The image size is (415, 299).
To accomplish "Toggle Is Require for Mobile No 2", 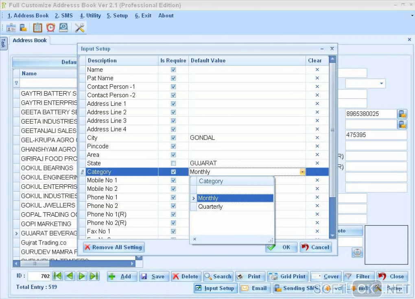I will pos(173,189).
